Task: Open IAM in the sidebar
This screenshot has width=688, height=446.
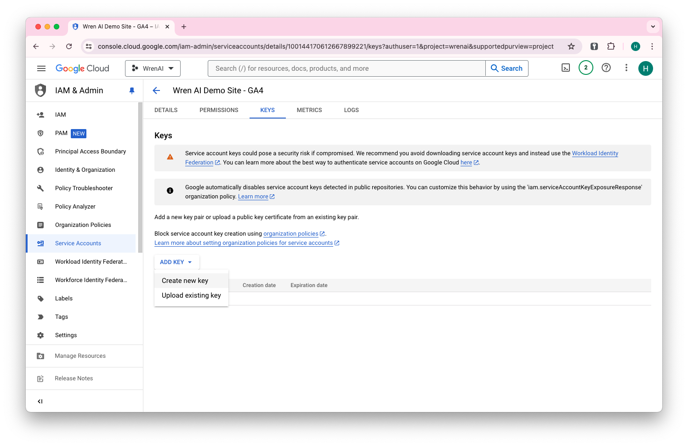Action: [x=81, y=115]
